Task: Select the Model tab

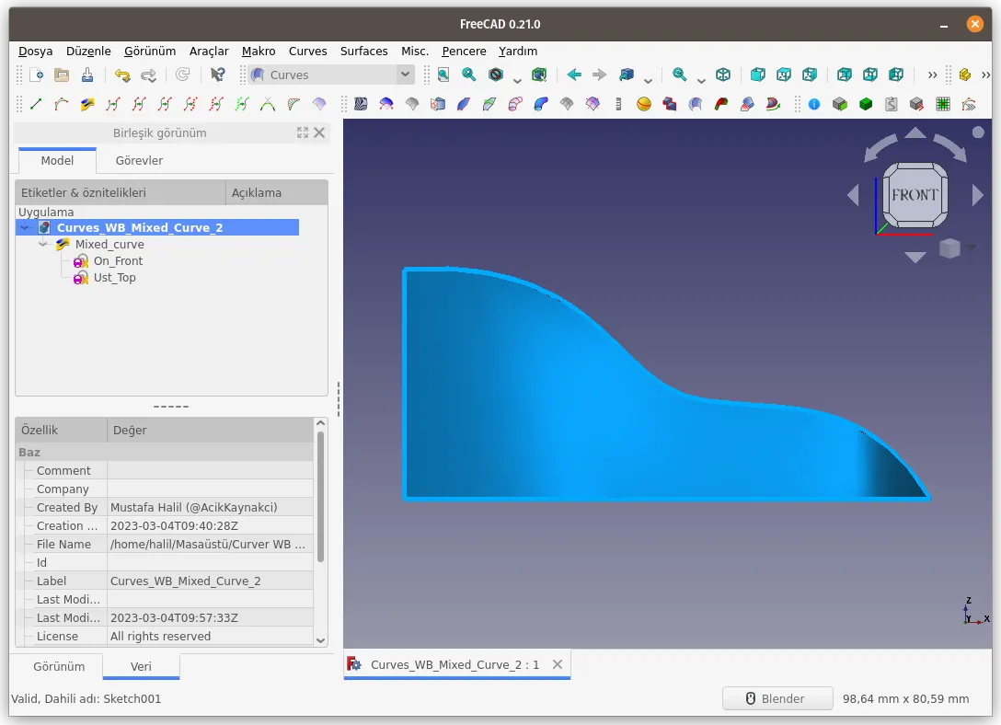Action: coord(57,160)
